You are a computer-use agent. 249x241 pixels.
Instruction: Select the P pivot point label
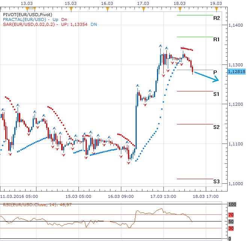coord(215,72)
